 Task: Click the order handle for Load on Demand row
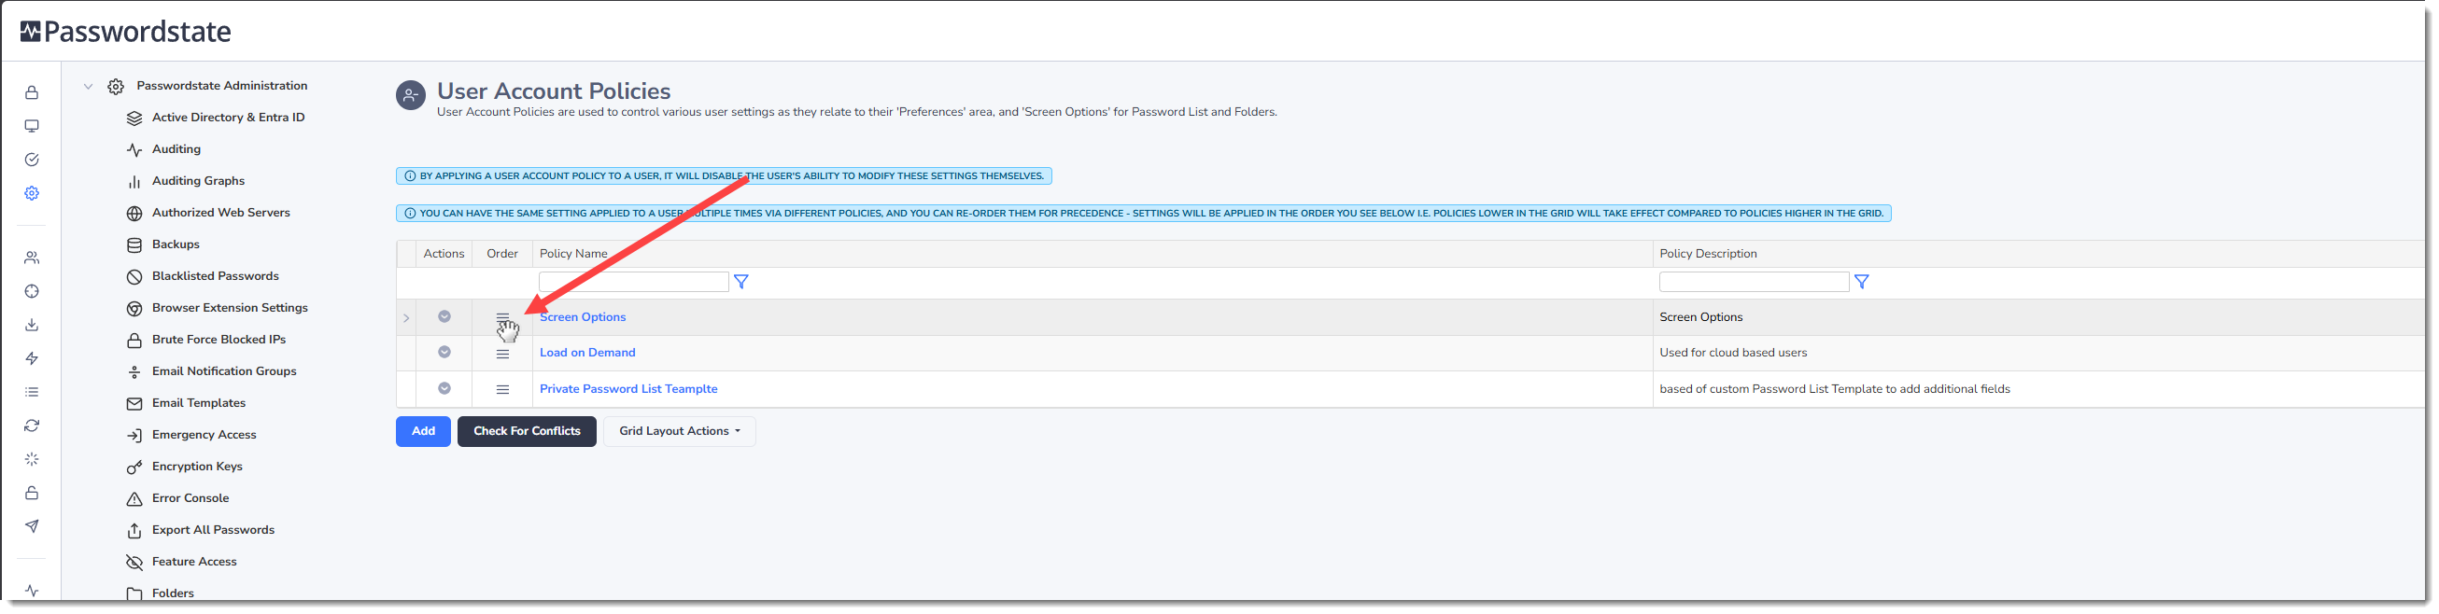point(502,354)
